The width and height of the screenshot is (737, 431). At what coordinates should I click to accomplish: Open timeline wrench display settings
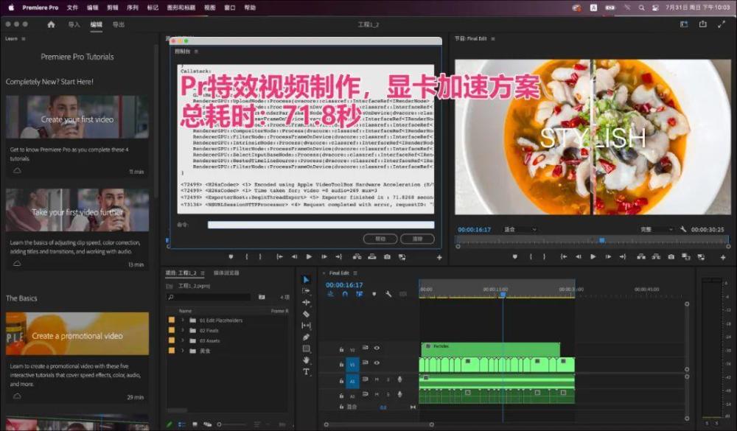point(388,294)
